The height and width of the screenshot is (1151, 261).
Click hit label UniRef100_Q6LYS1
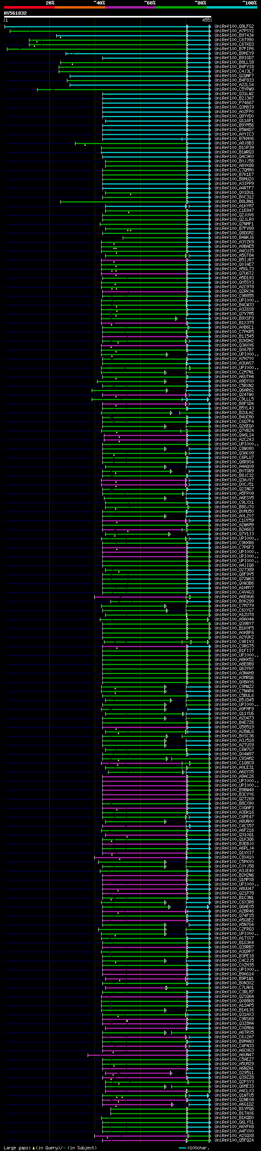234,1122
